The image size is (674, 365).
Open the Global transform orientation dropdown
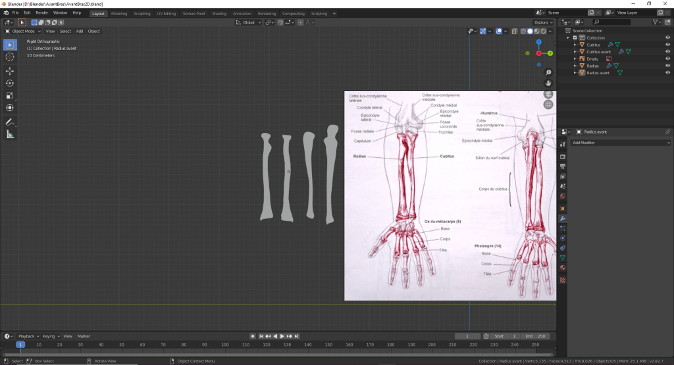(249, 22)
